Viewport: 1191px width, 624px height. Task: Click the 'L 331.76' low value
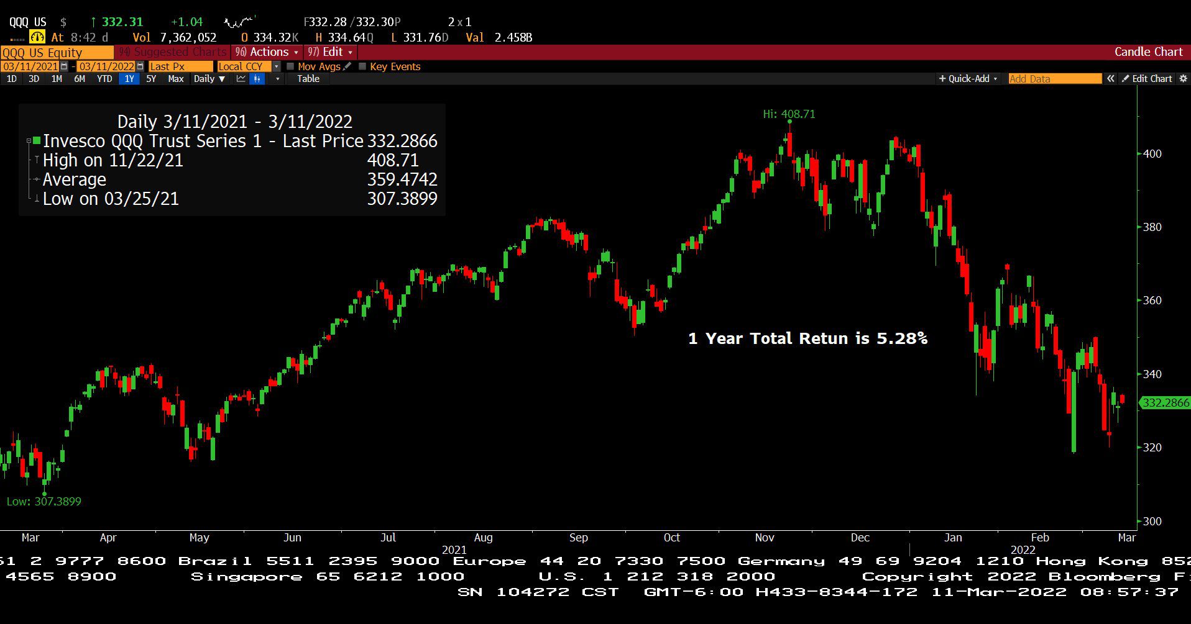tap(420, 37)
